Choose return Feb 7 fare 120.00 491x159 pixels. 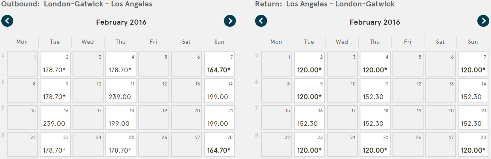point(473,64)
